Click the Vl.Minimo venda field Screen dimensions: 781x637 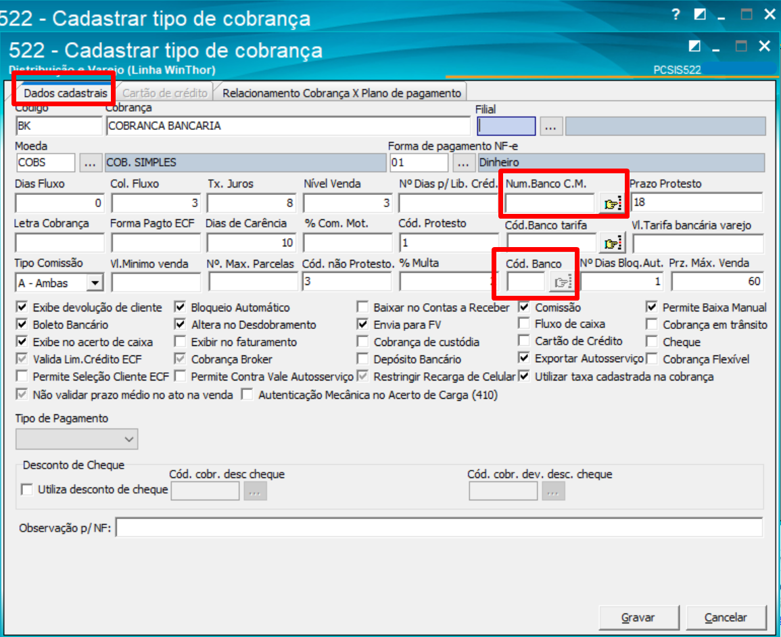click(156, 283)
